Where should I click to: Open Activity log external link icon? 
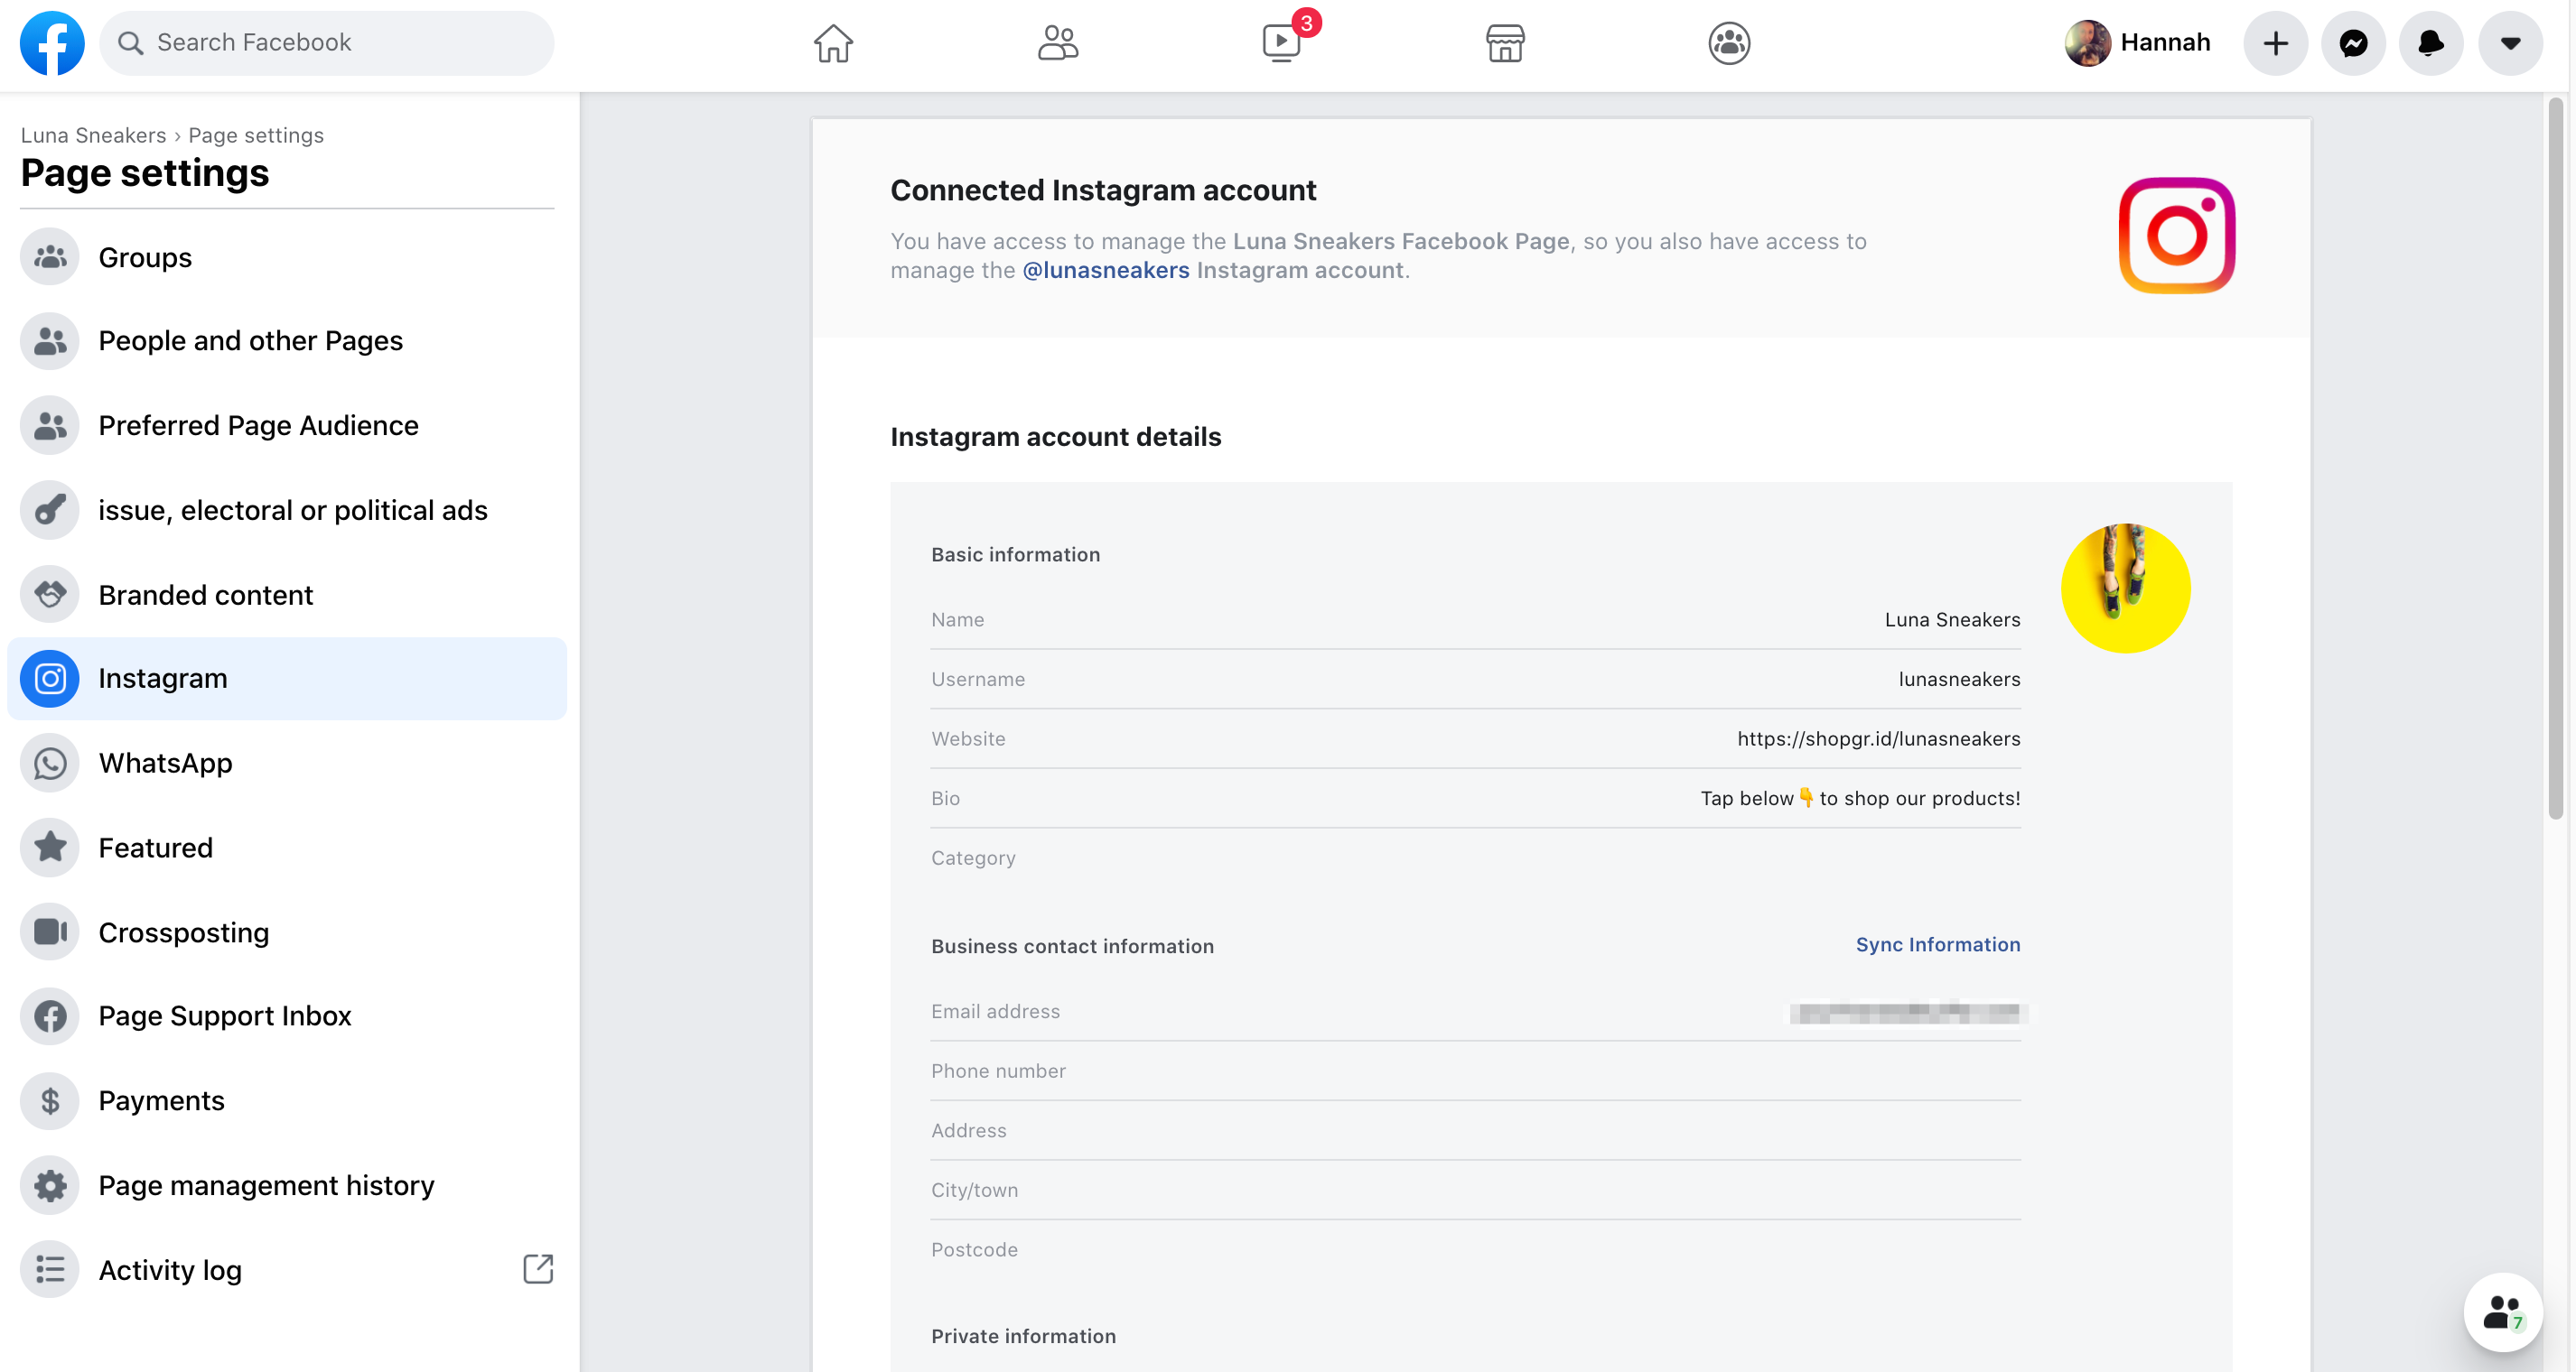[x=538, y=1269]
